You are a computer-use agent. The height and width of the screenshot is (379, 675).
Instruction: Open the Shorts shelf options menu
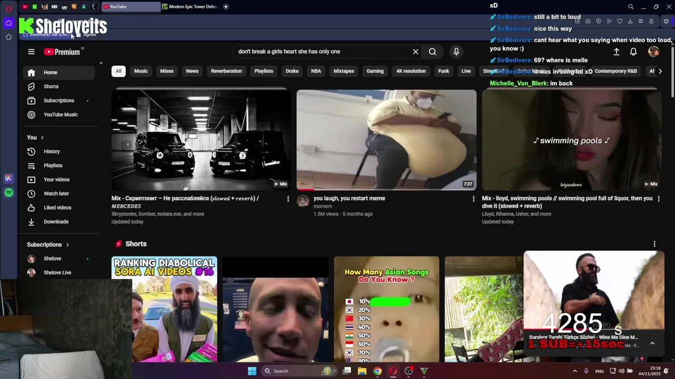point(654,244)
